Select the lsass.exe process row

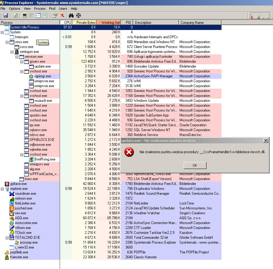(111, 179)
